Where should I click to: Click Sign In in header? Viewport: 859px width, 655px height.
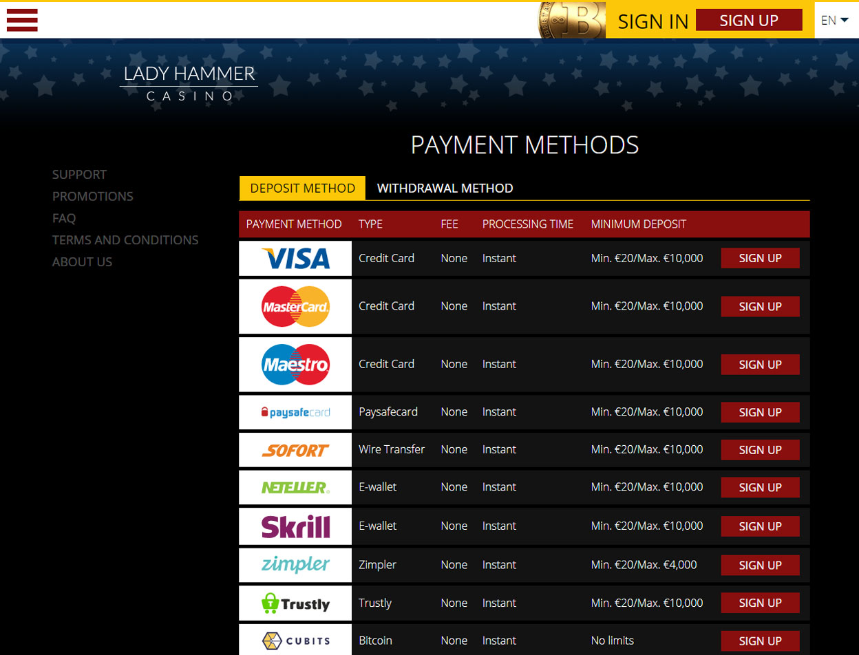pyautogui.click(x=653, y=21)
